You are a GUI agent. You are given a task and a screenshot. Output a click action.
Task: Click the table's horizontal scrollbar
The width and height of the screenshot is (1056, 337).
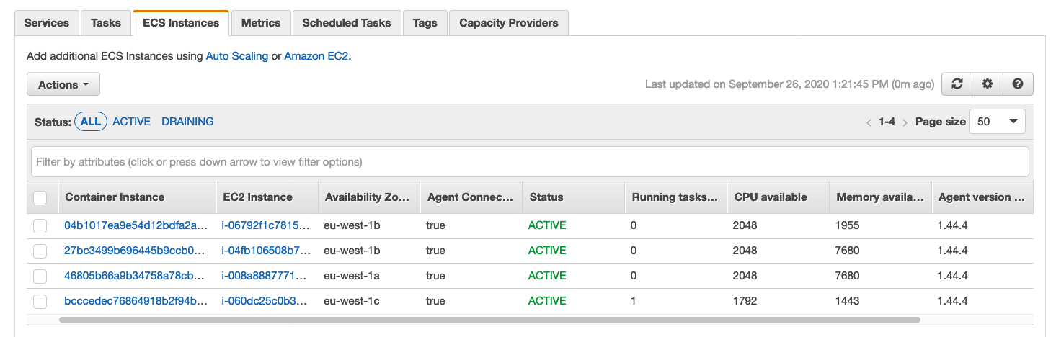click(x=489, y=319)
